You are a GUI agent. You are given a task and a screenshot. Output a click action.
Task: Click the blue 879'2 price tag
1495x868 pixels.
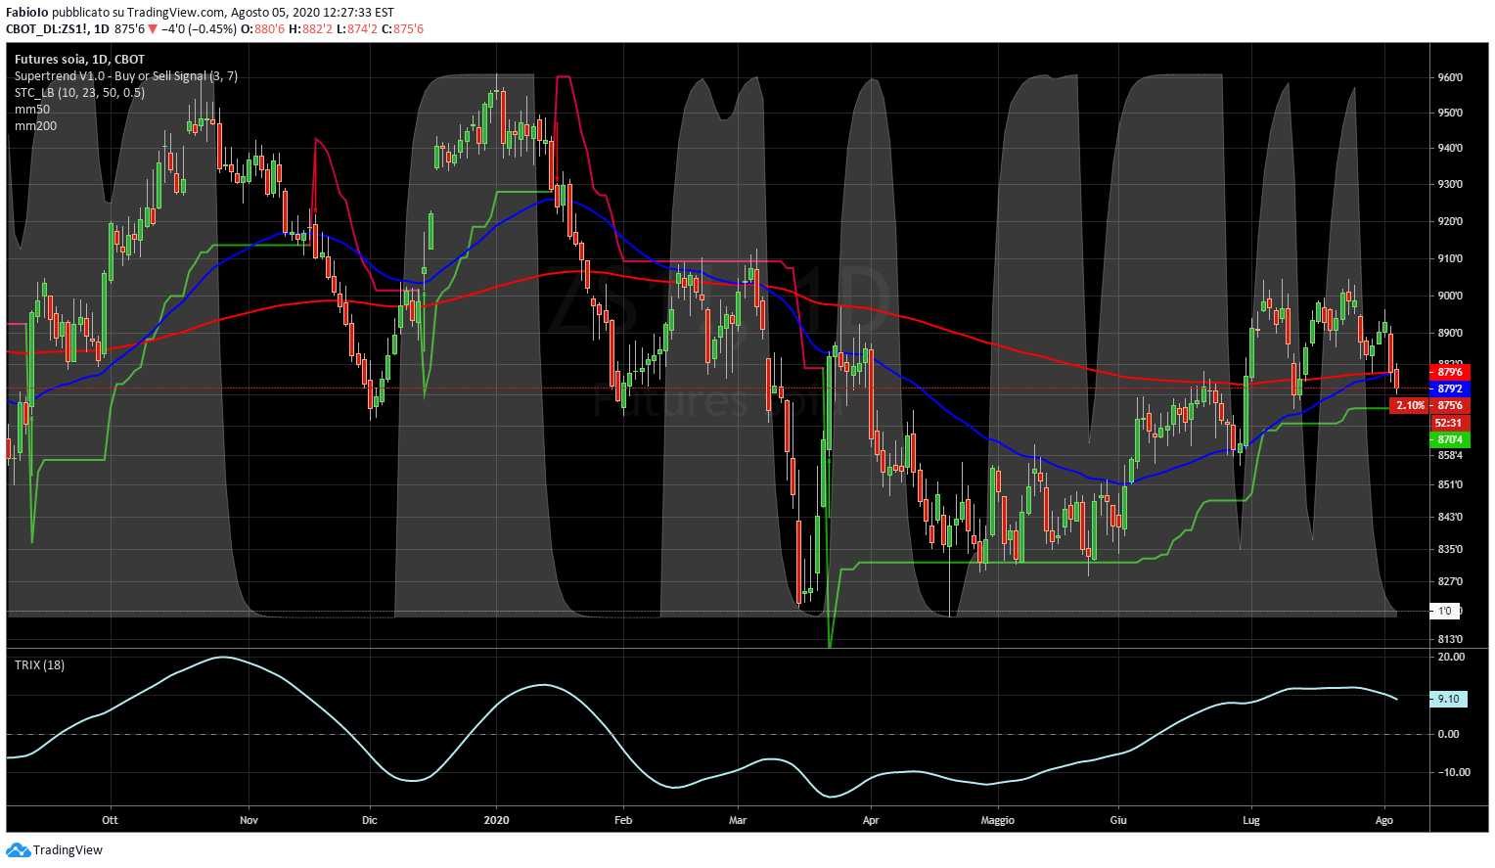tap(1450, 388)
